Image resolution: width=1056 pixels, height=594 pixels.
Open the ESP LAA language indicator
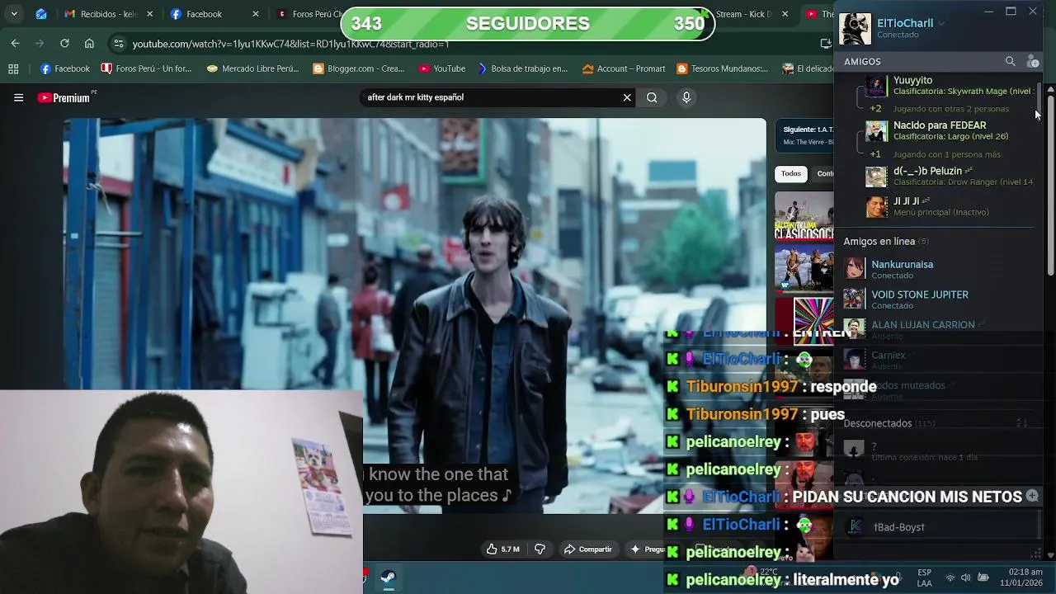coord(925,577)
